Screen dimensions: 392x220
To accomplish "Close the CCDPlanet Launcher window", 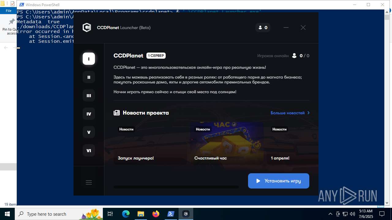I will pyautogui.click(x=303, y=28).
